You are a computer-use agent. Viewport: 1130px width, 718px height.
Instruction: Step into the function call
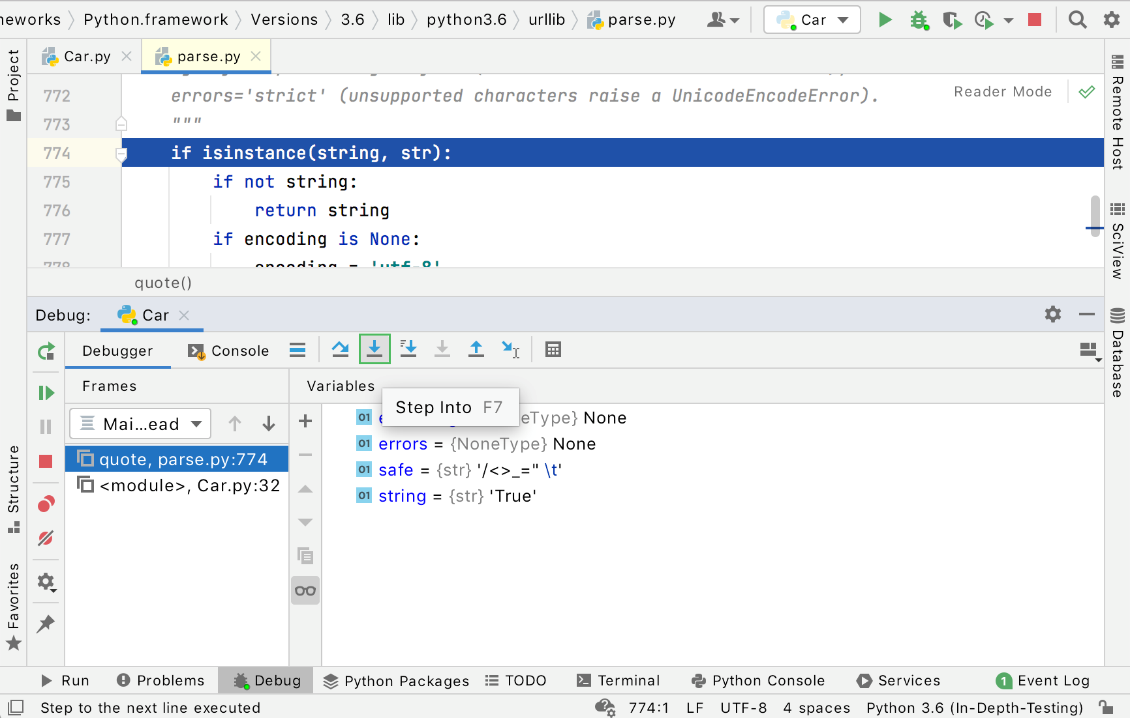point(374,349)
